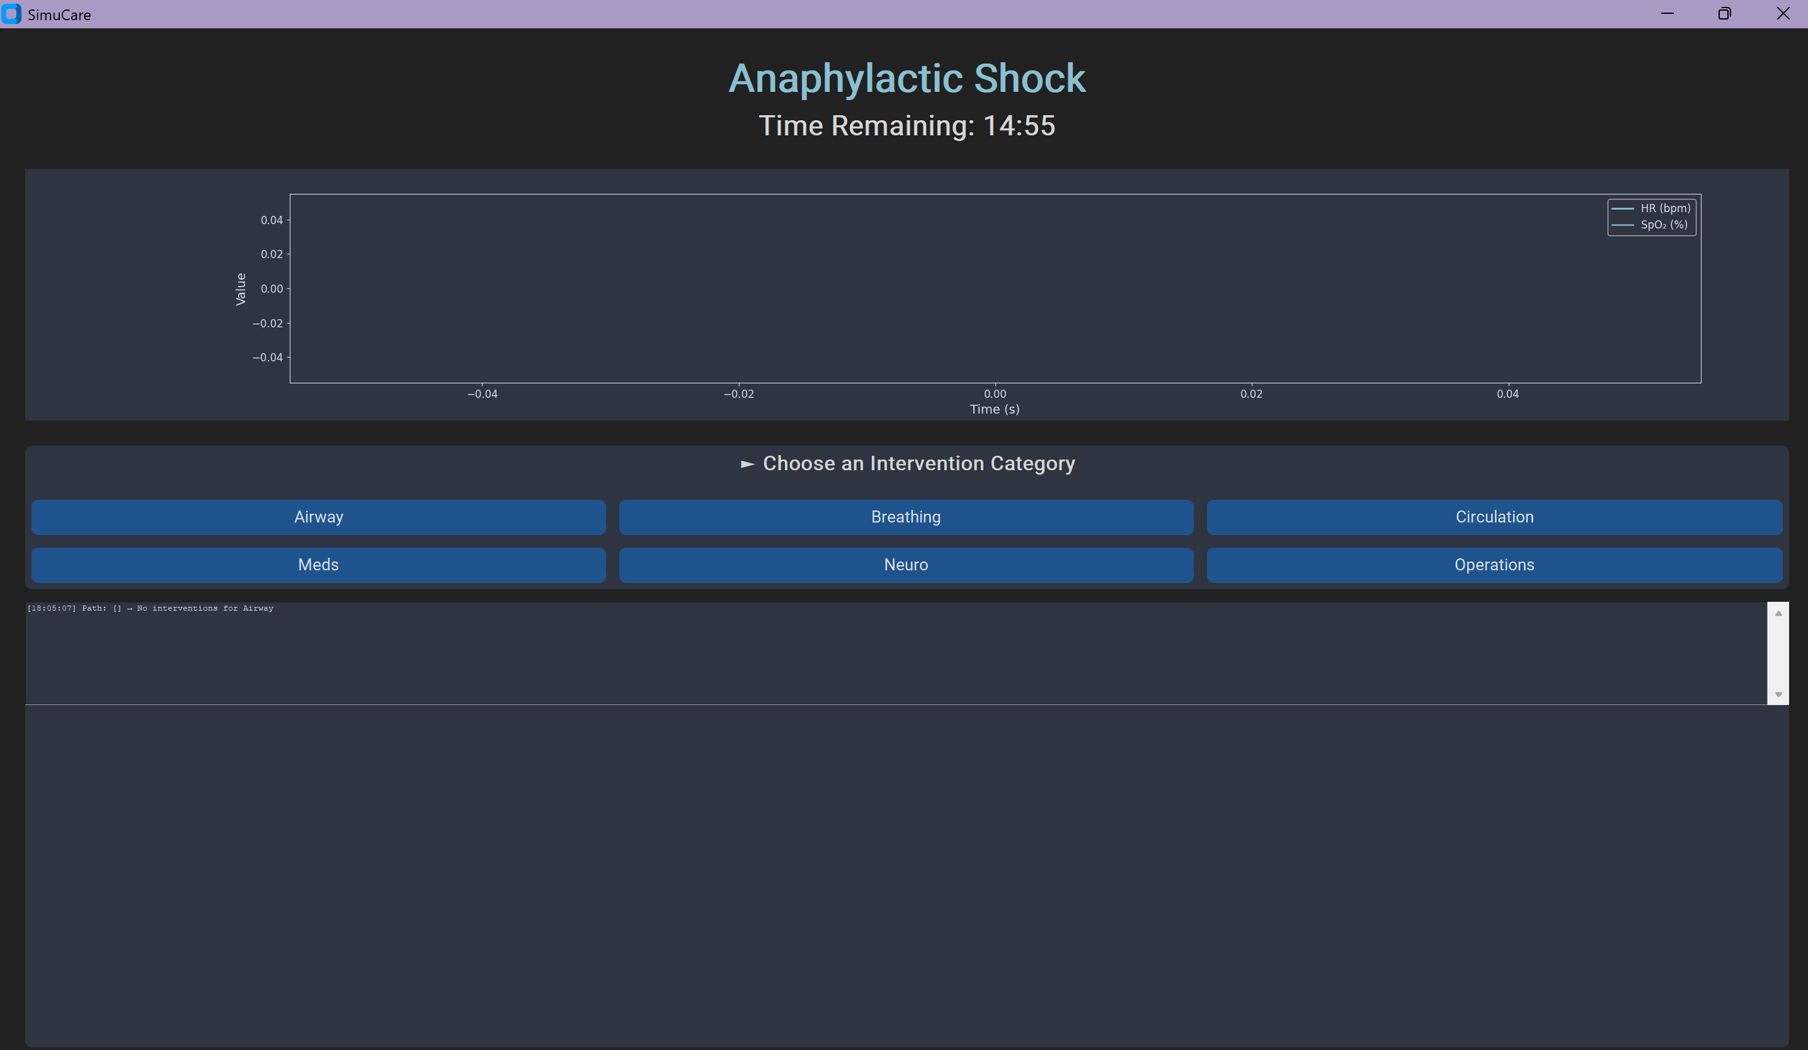Click the SpO₂ (%) line symbol in the legend

click(1624, 224)
